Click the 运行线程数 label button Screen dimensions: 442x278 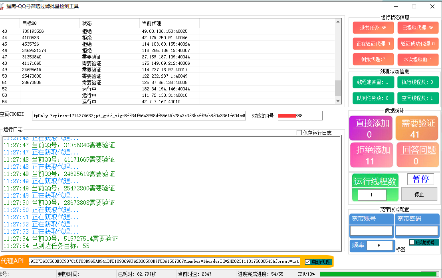tap(375, 181)
